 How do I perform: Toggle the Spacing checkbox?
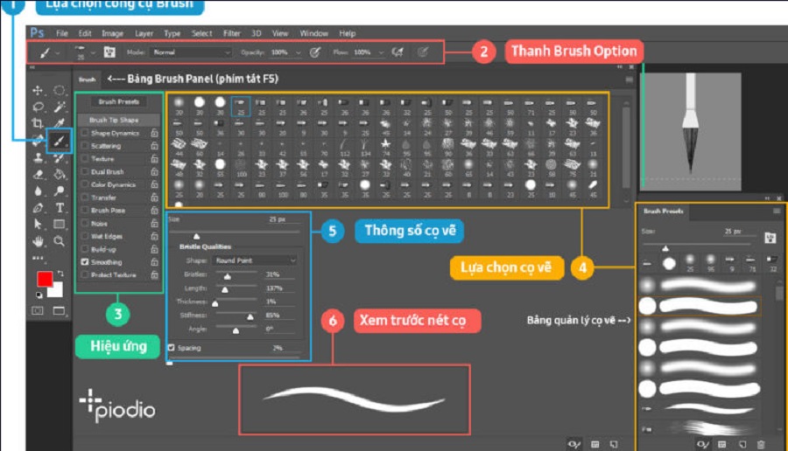[171, 348]
